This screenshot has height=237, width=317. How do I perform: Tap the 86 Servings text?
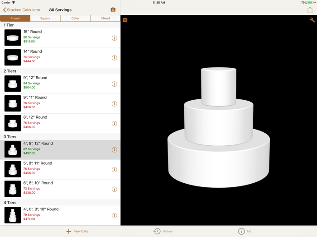tap(32, 37)
